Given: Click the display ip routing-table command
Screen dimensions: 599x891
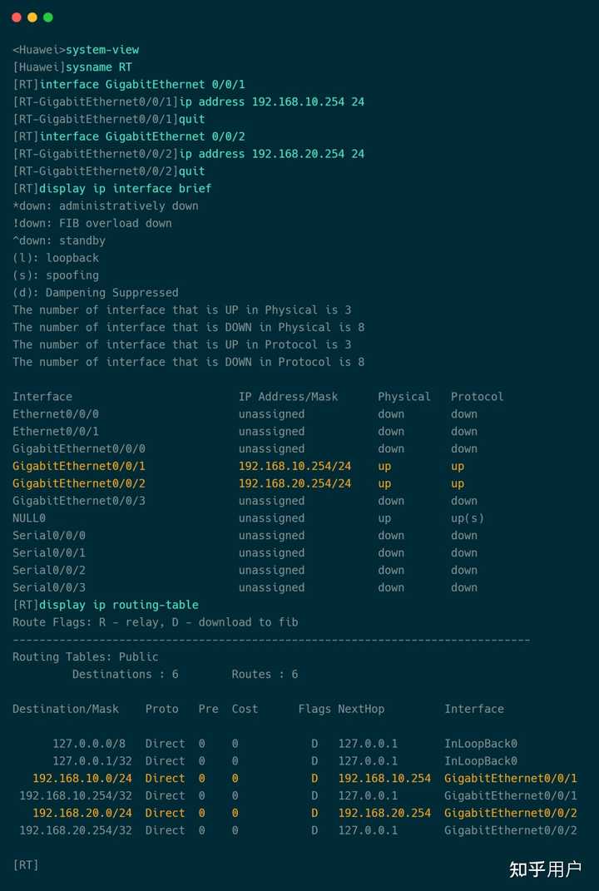Looking at the screenshot, I should (x=118, y=605).
